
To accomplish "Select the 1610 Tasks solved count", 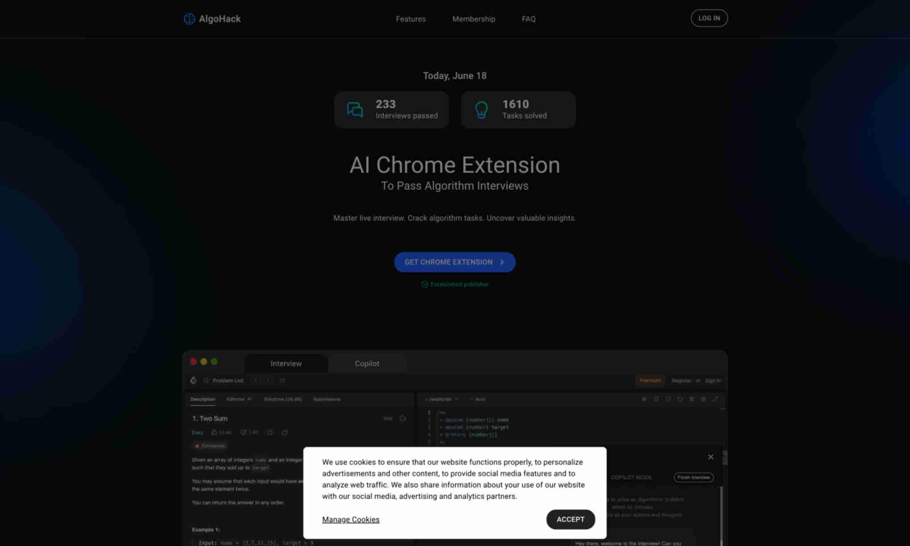I will click(515, 104).
